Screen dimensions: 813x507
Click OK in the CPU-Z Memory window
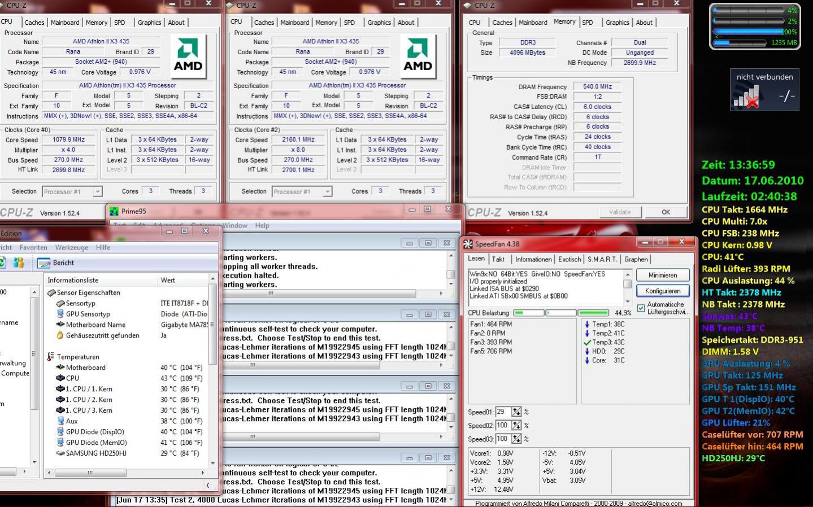click(666, 212)
